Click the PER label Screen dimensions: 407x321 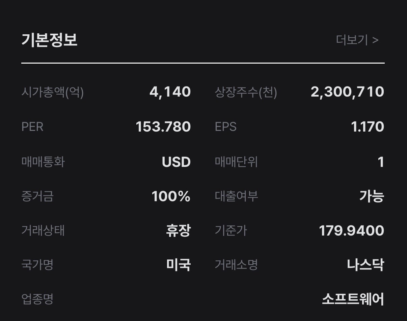point(32,127)
